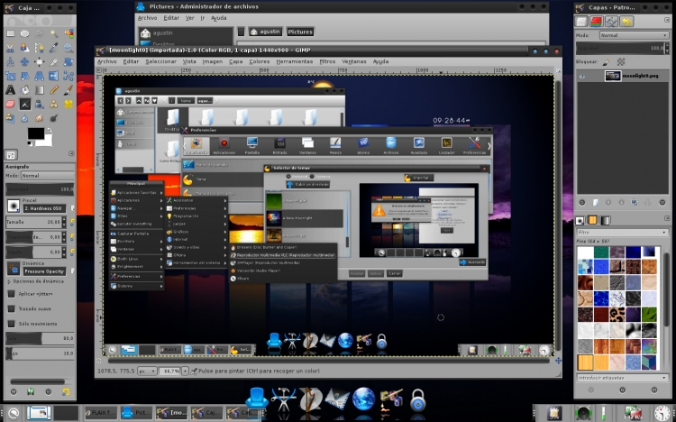Switch to the undo history tab
676x422 pixels.
pos(626,21)
